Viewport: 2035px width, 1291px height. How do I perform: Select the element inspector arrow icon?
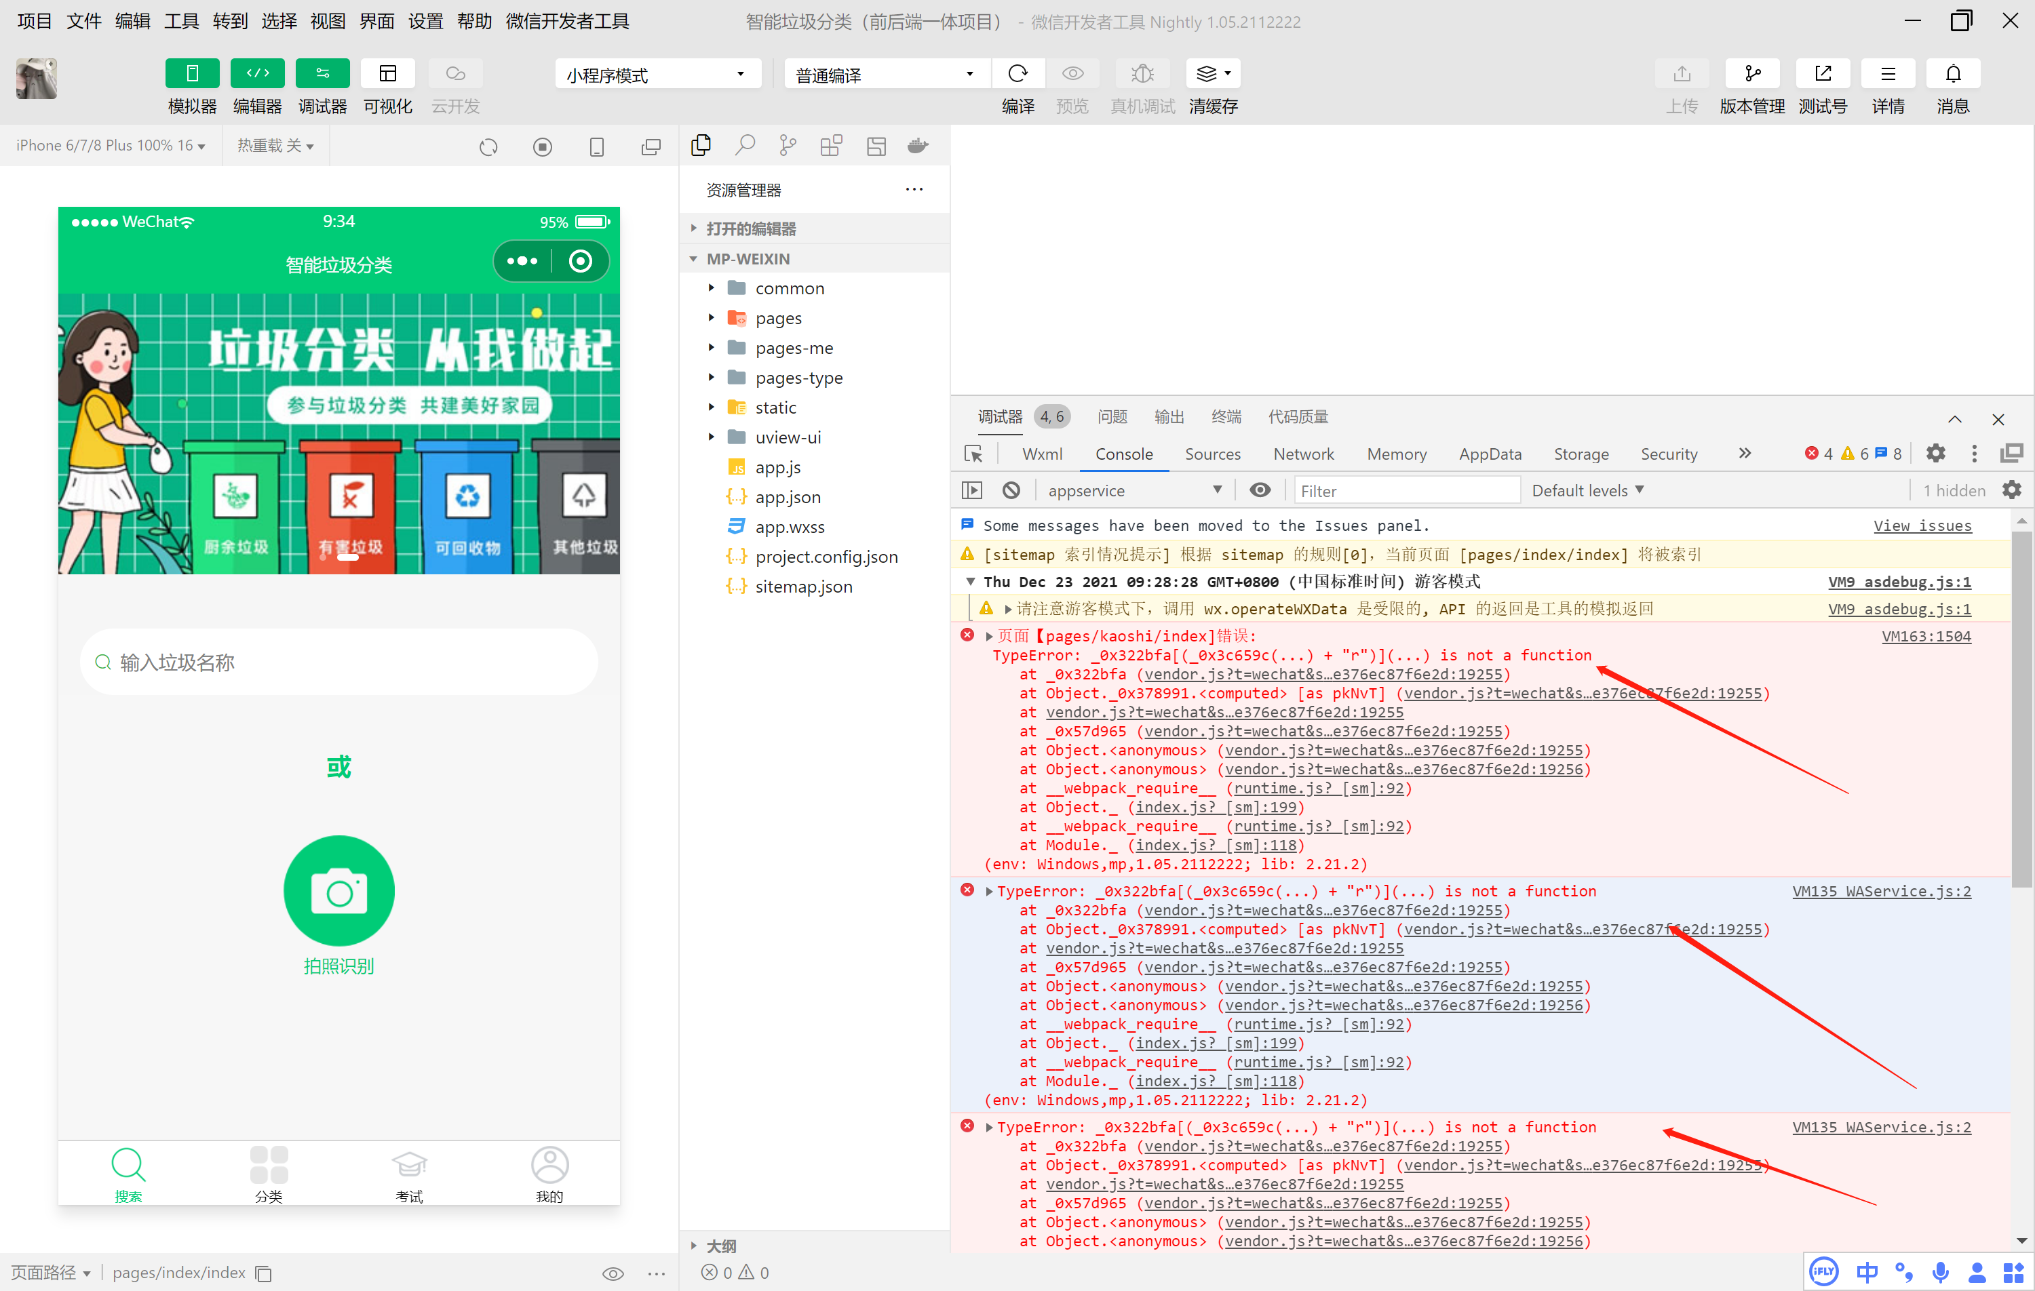coord(973,454)
